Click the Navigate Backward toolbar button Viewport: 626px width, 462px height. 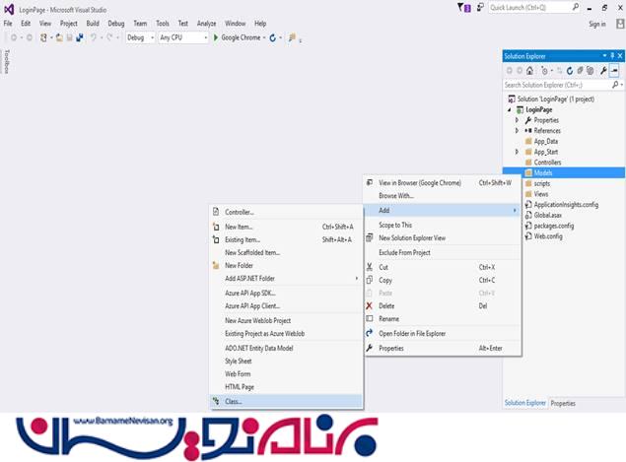14,37
